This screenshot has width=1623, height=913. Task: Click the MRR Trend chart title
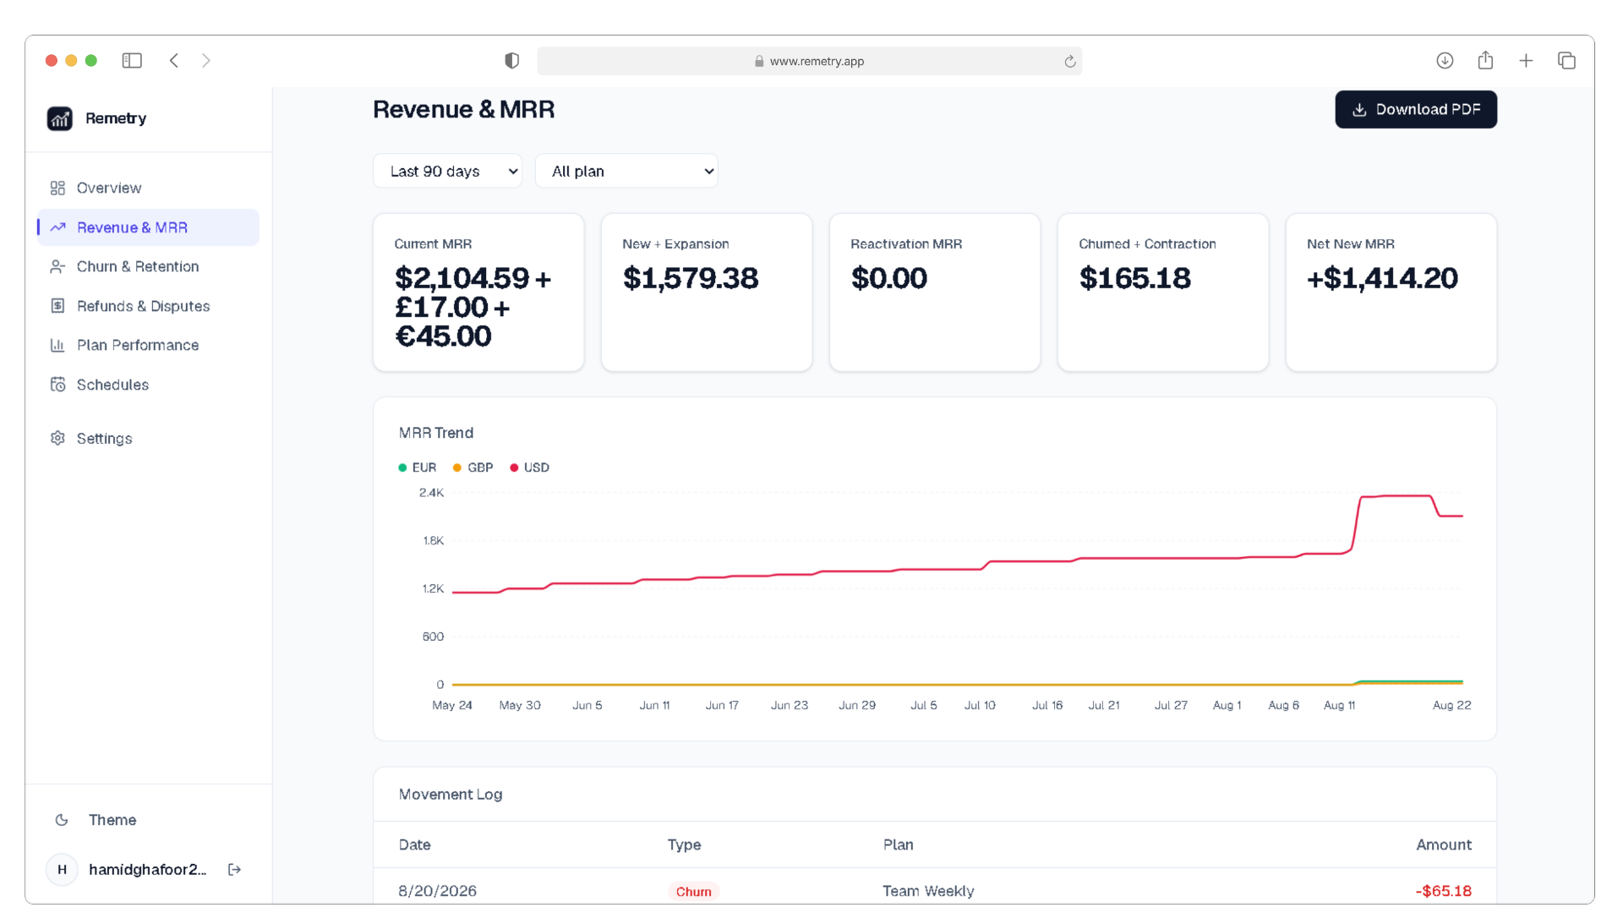436,433
